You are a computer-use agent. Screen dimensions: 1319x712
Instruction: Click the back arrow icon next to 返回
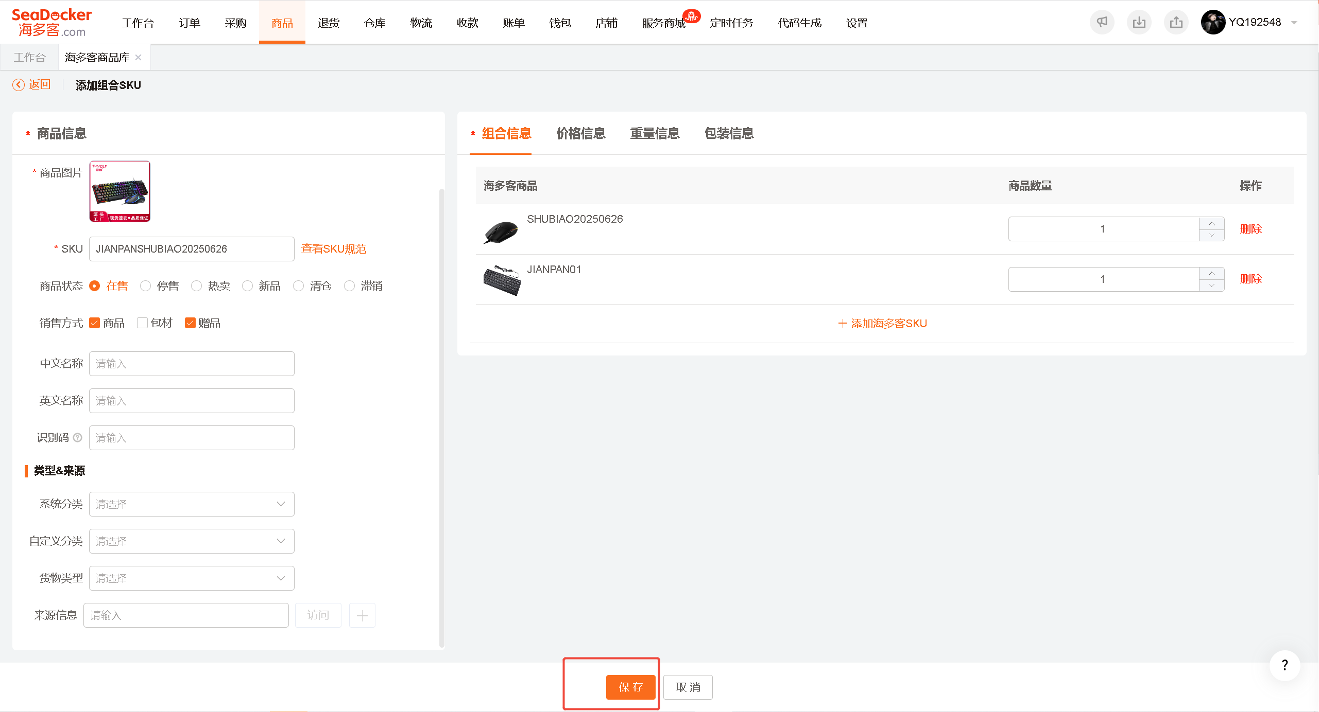coord(19,85)
